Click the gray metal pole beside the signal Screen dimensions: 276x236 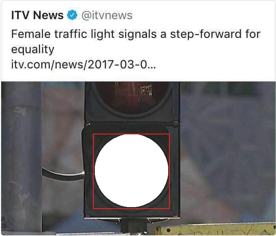(22, 157)
